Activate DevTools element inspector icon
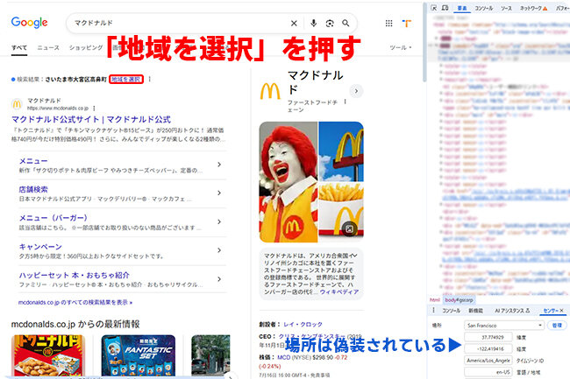The image size is (570, 379). (434, 8)
